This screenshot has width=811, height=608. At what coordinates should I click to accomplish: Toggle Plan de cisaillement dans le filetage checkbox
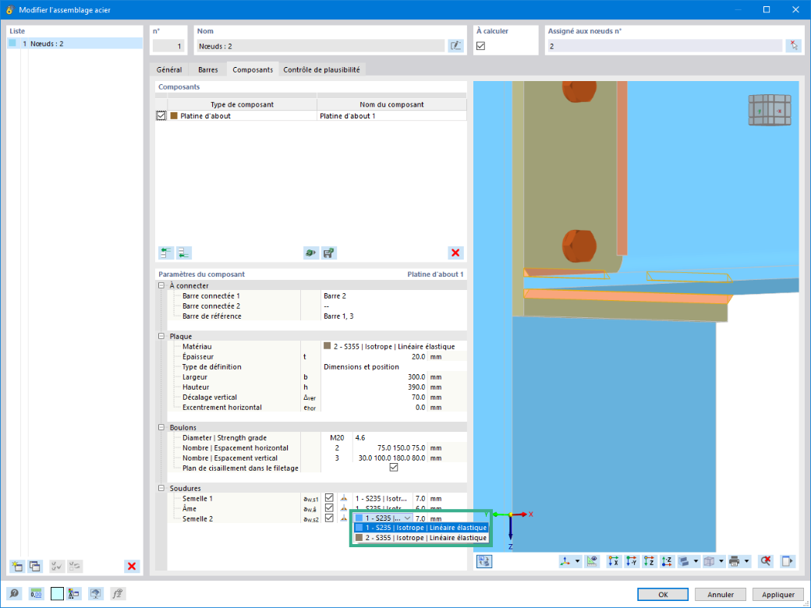[x=394, y=468]
